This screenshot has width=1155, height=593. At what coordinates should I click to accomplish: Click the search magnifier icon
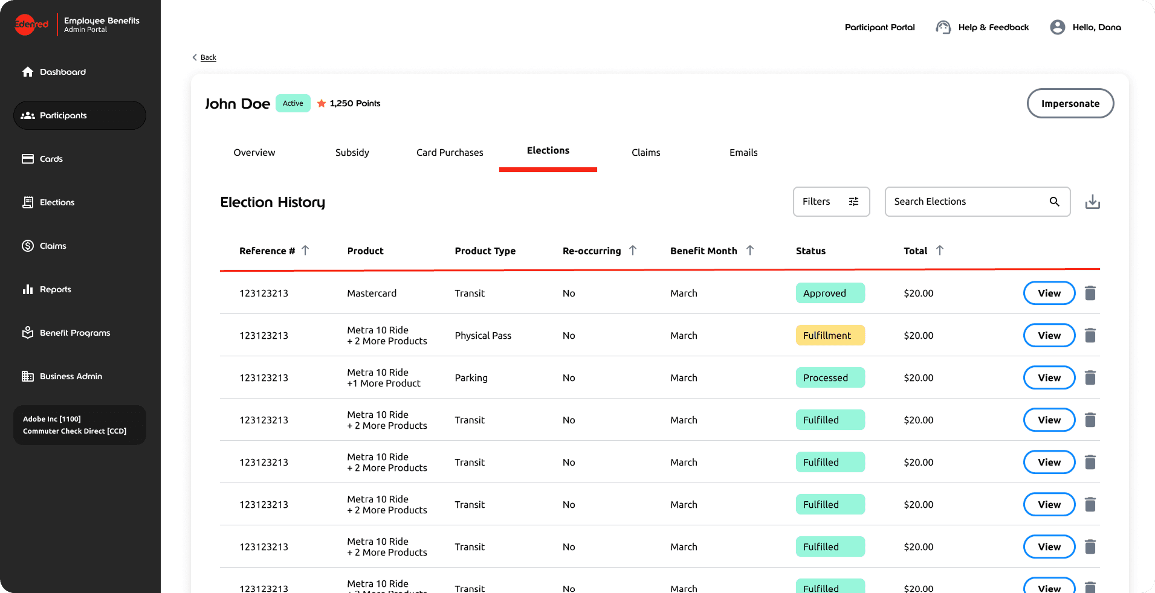tap(1055, 202)
